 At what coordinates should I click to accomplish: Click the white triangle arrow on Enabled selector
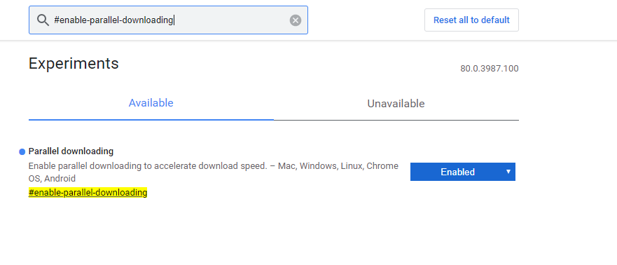pyautogui.click(x=508, y=172)
